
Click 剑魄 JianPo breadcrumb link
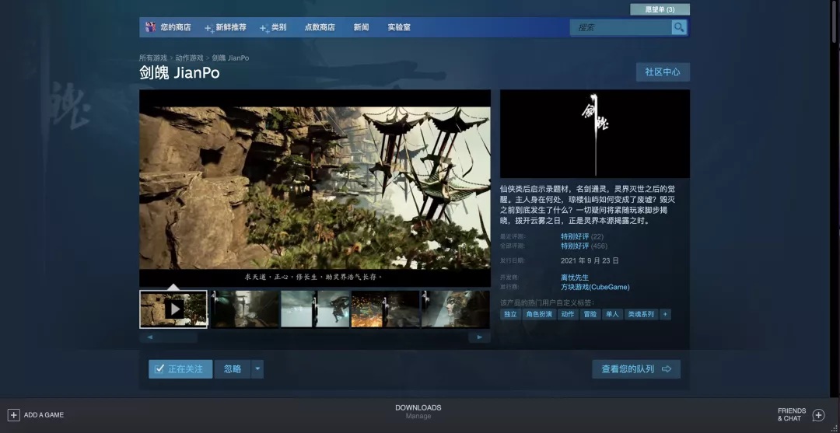click(x=230, y=58)
